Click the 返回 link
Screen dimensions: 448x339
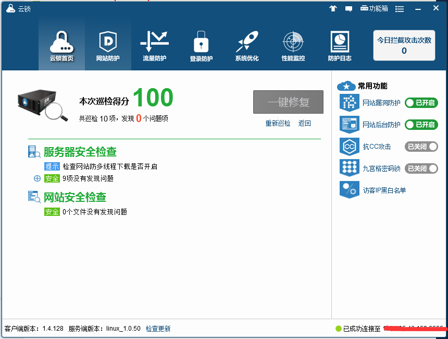(304, 124)
